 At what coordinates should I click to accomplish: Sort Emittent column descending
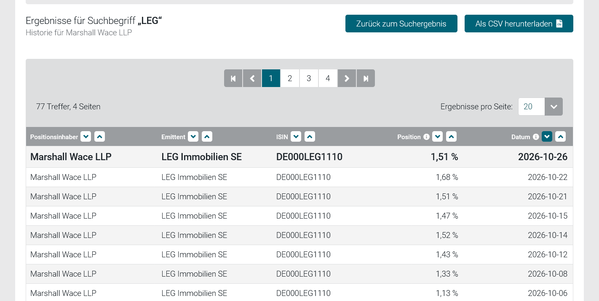pos(193,137)
